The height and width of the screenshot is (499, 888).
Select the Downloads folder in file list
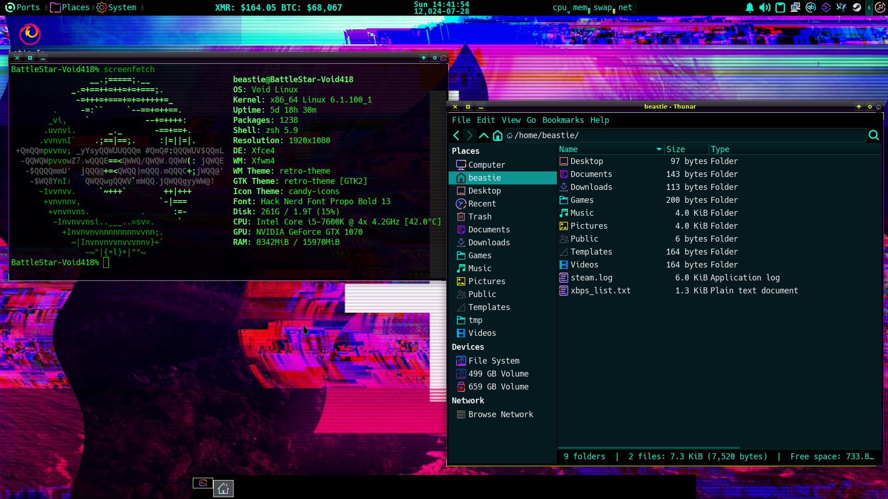(x=719, y=187)
